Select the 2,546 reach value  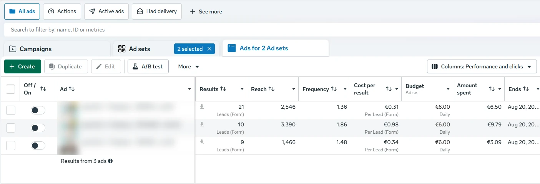pos(289,107)
